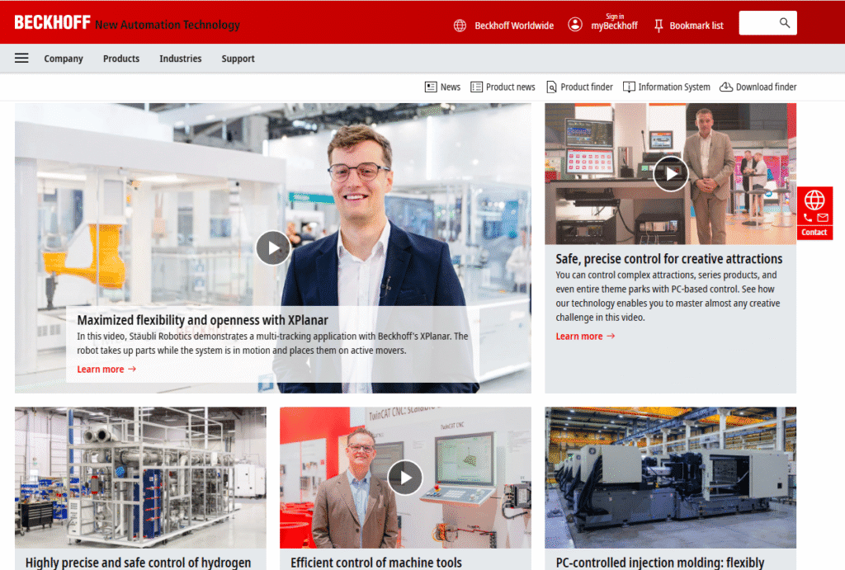Viewport: 845px width, 570px height.
Task: Click the Information System icon
Action: 629,87
